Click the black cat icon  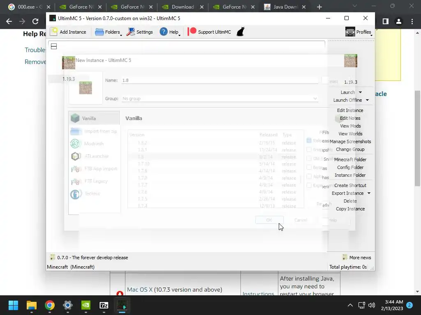[x=240, y=32]
